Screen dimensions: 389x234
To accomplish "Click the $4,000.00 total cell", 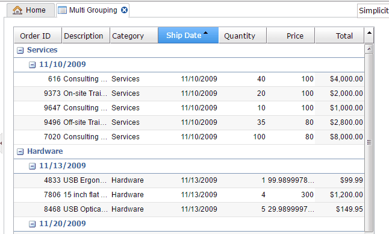I will tap(340, 79).
